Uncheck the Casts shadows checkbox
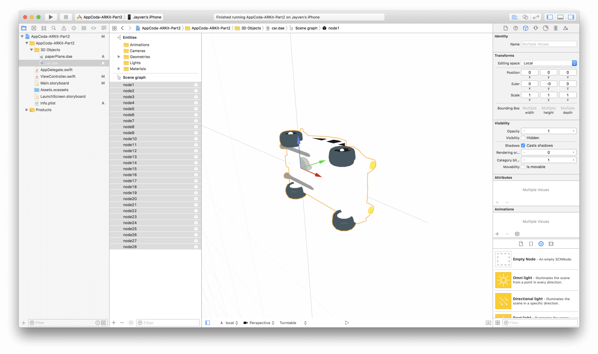598x354 pixels. point(523,146)
